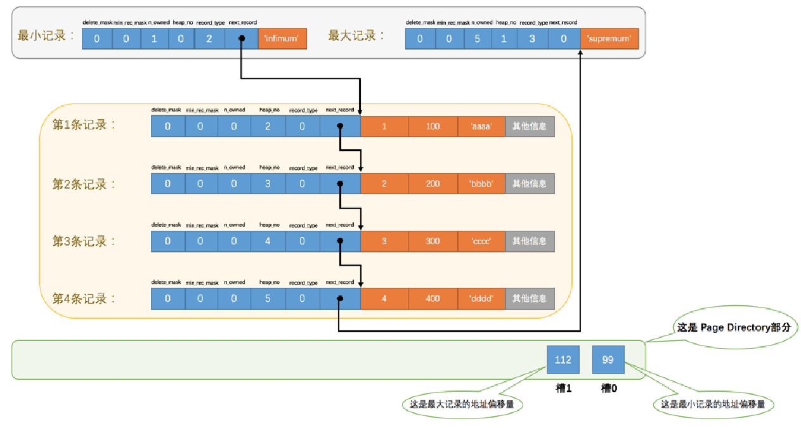Click next_record cell of second record
The height and width of the screenshot is (428, 801).
(x=340, y=183)
